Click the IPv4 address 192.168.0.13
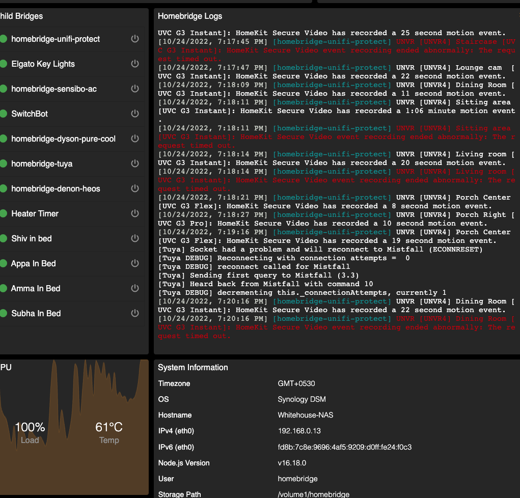520x498 pixels. click(x=298, y=431)
